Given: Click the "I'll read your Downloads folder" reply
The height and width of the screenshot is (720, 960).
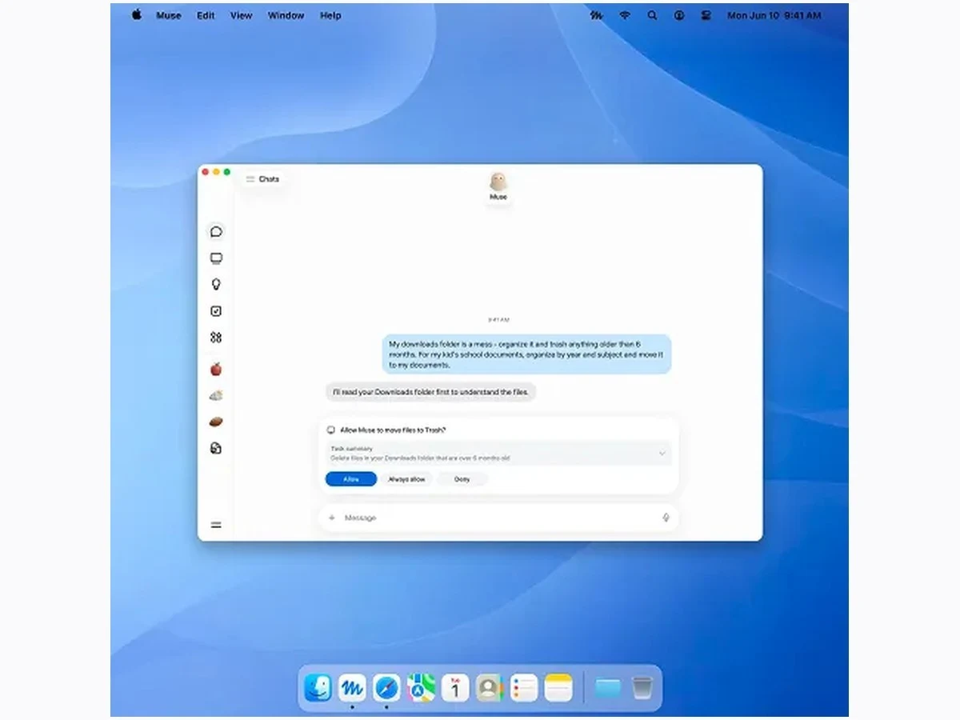Looking at the screenshot, I should (430, 392).
